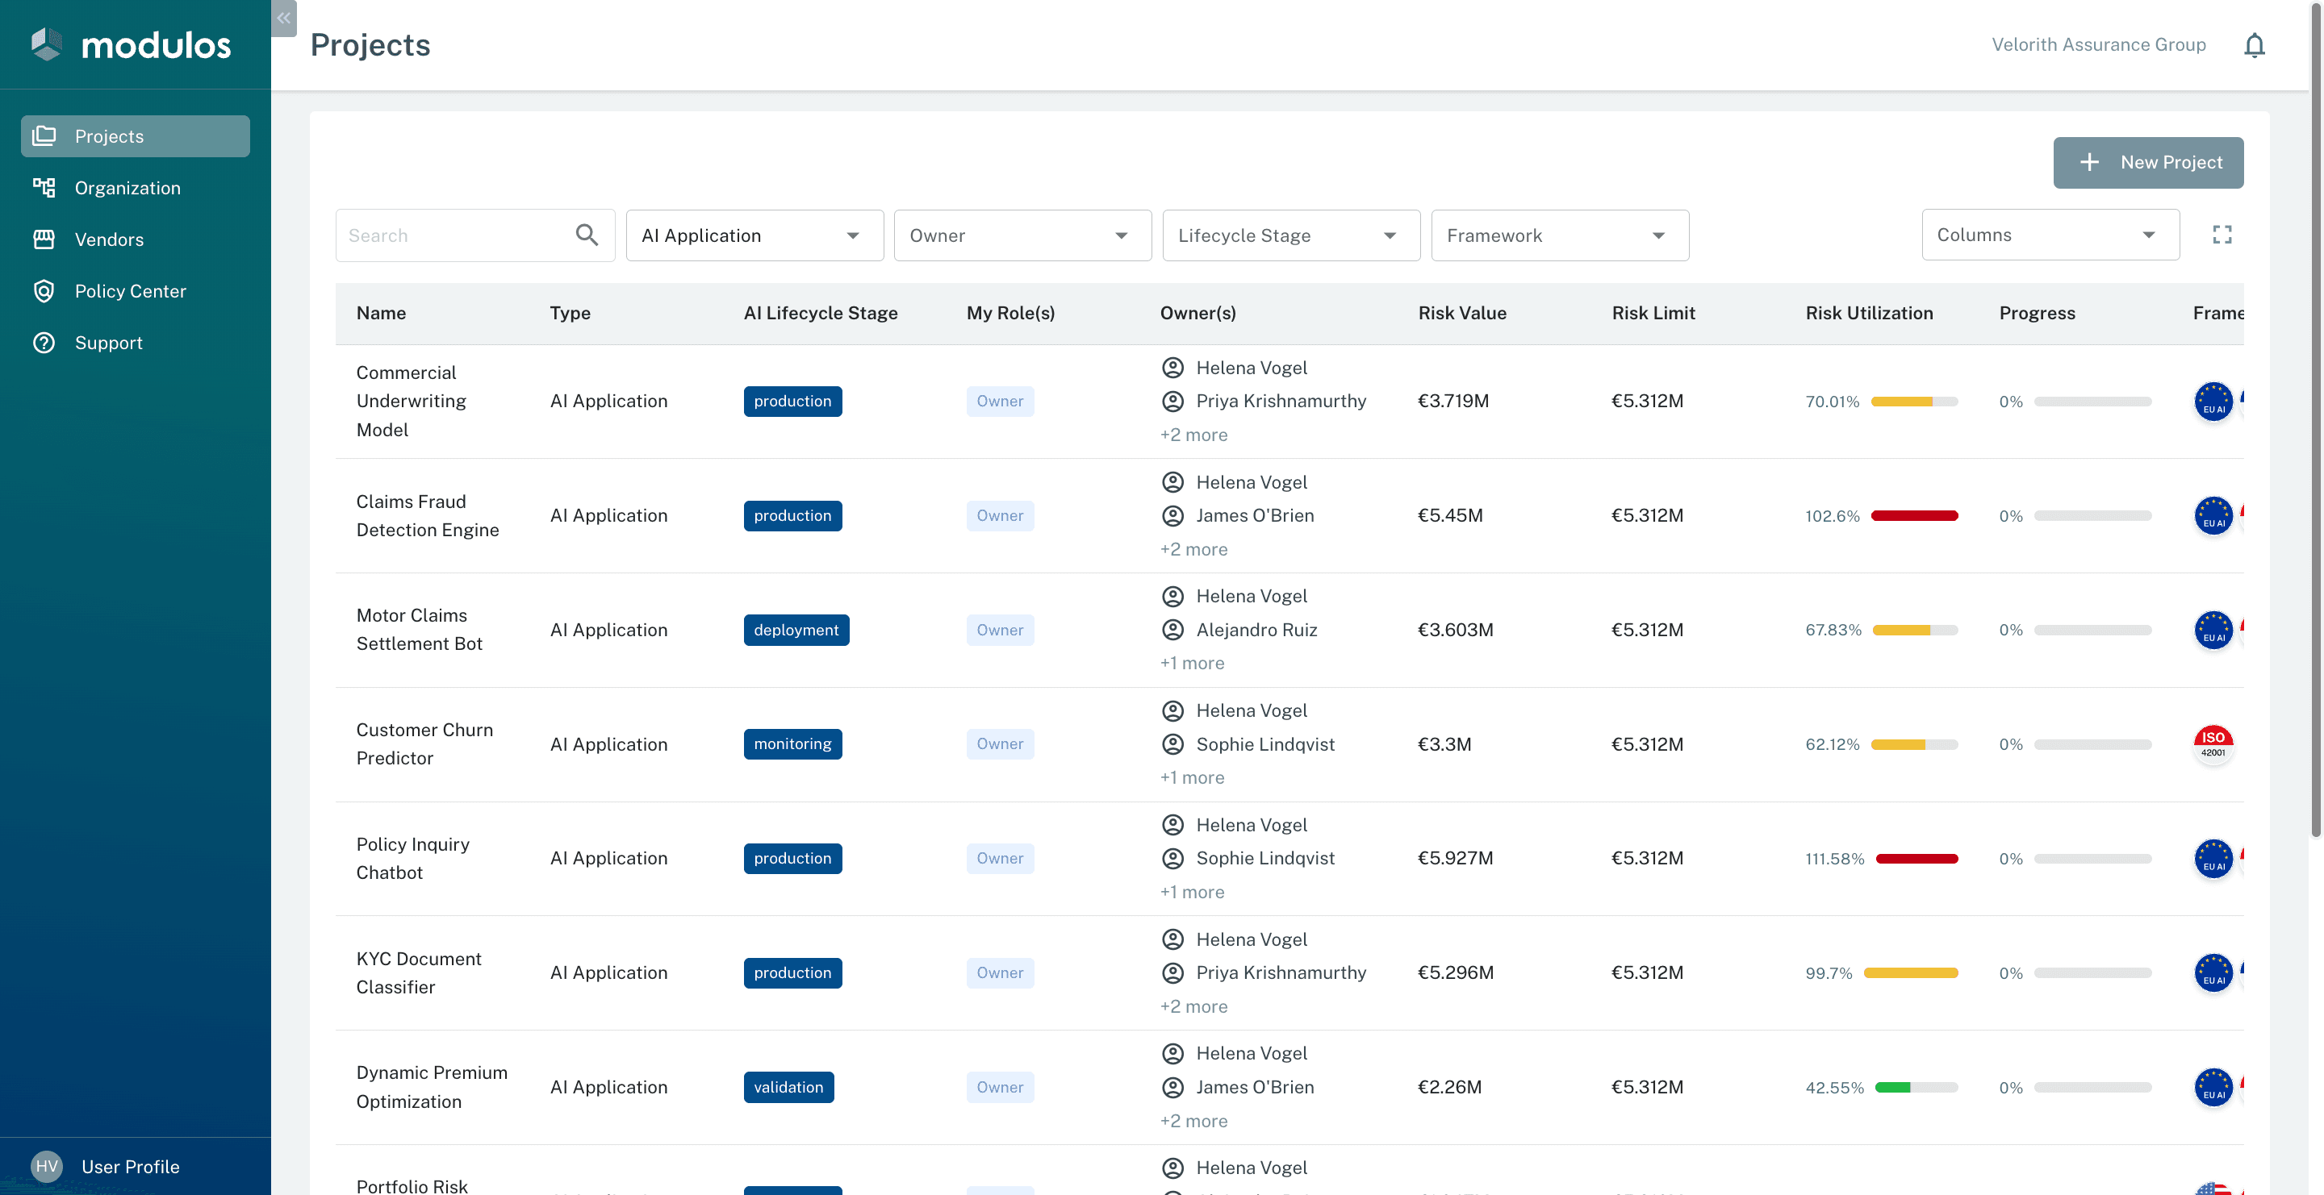Click EU AI badge for Claims Fraud Detection Engine
Screen dimensions: 2324x1195
click(x=2213, y=515)
